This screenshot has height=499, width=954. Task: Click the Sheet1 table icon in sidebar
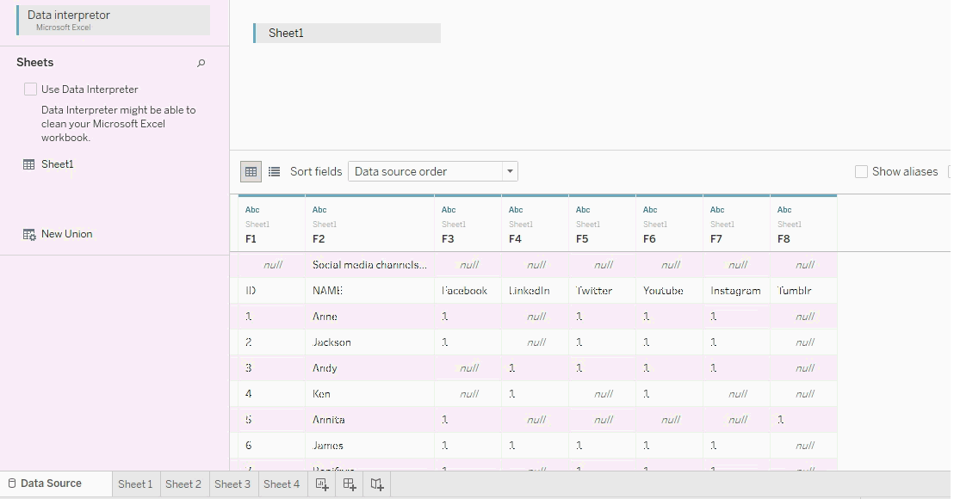tap(28, 164)
